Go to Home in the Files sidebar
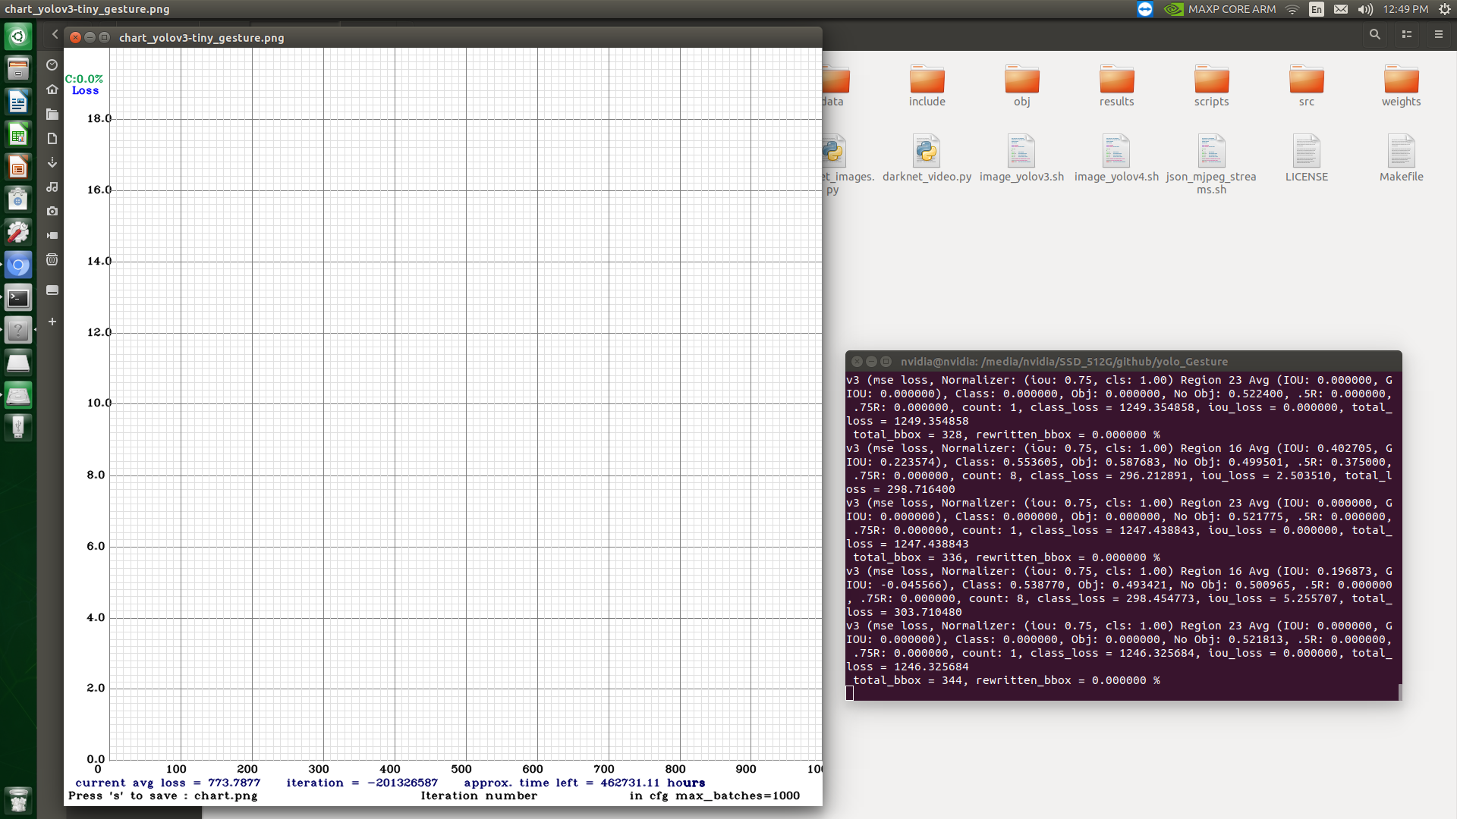Viewport: 1457px width, 819px height. click(x=52, y=89)
